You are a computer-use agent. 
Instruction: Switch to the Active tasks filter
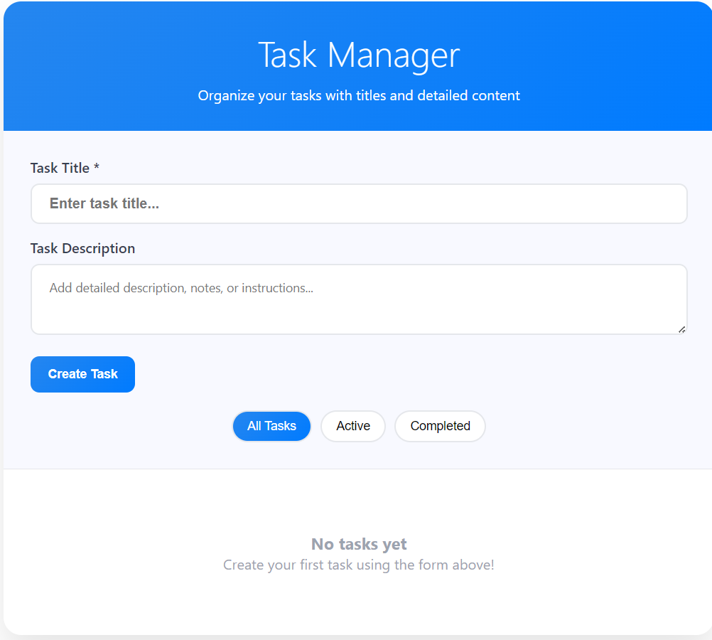(353, 426)
